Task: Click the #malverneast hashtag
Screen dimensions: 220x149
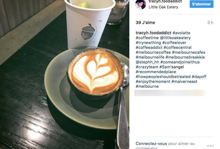Action: 184,82
